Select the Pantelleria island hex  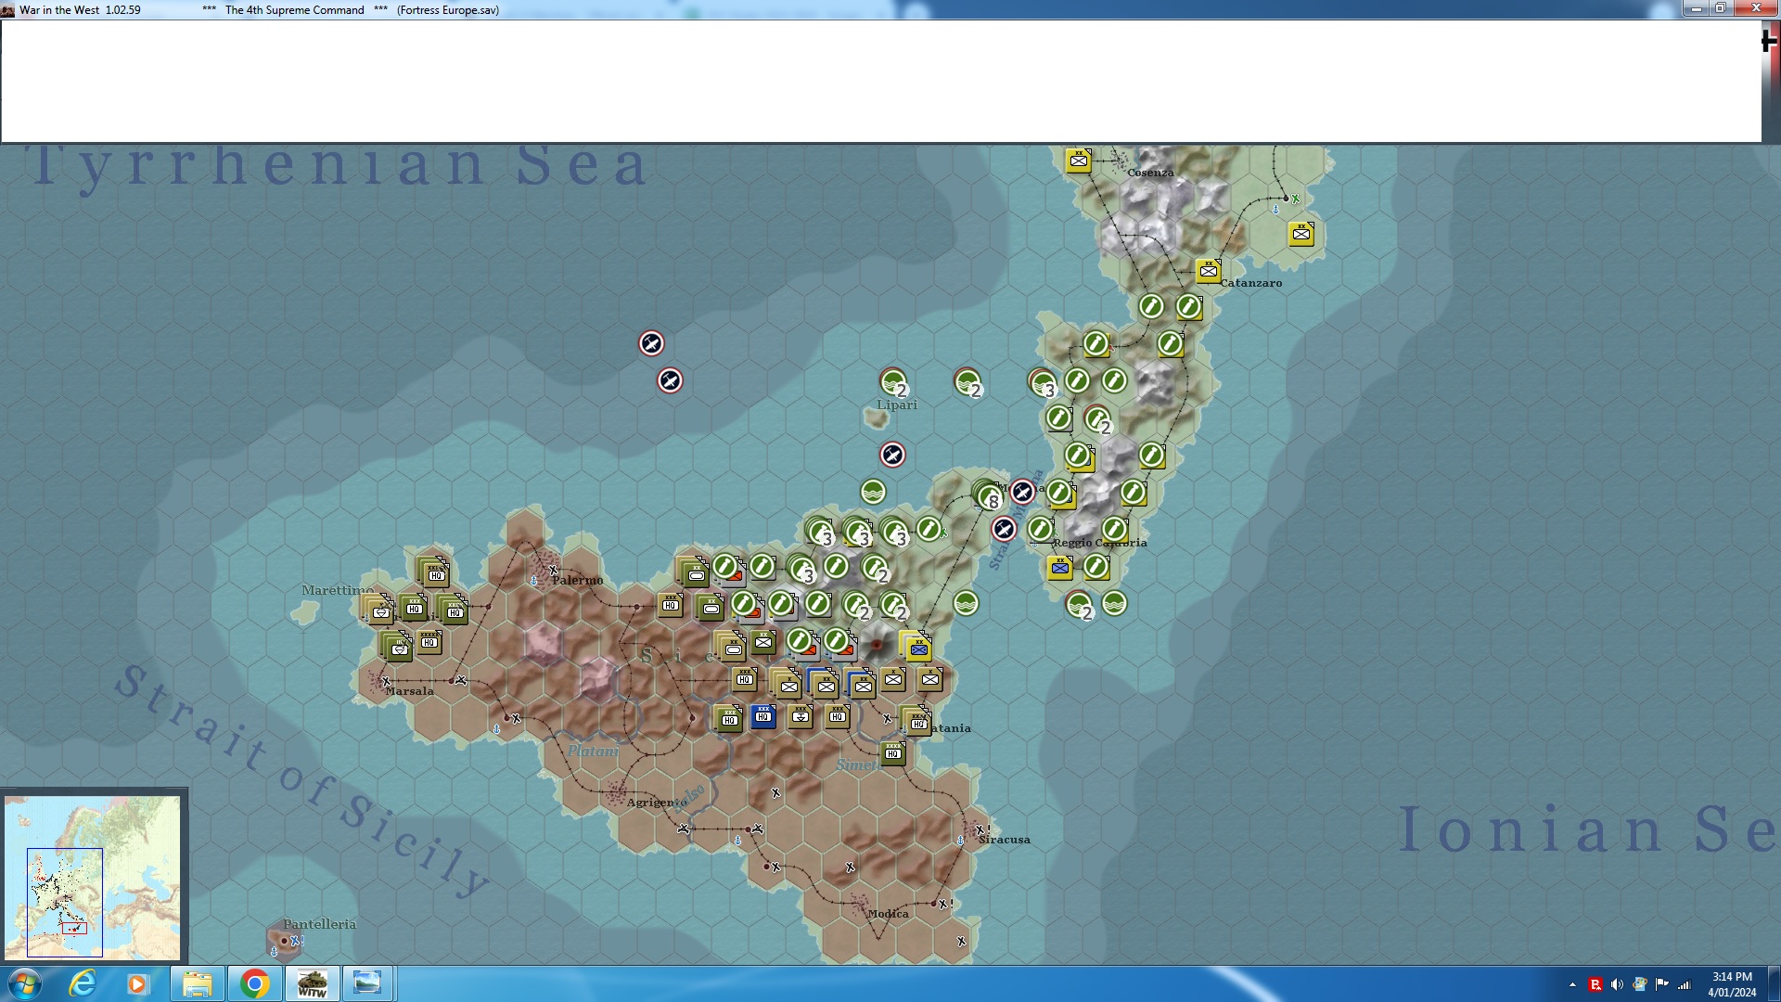(x=284, y=940)
